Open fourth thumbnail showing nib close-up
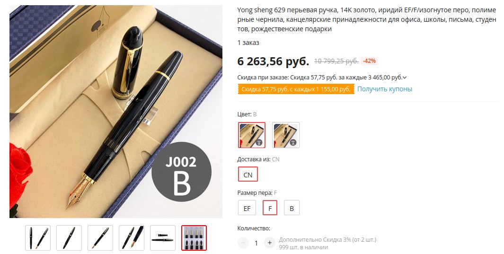Viewport: 504px width, 254px height. [132, 238]
